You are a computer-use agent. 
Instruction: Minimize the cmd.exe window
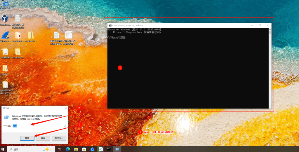252,25
